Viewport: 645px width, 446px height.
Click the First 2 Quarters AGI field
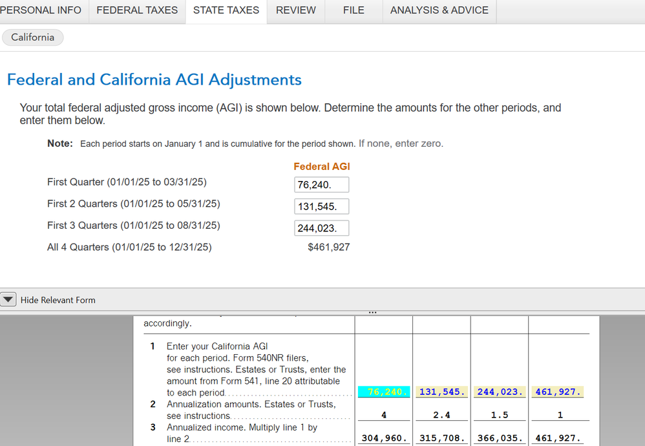pos(321,206)
